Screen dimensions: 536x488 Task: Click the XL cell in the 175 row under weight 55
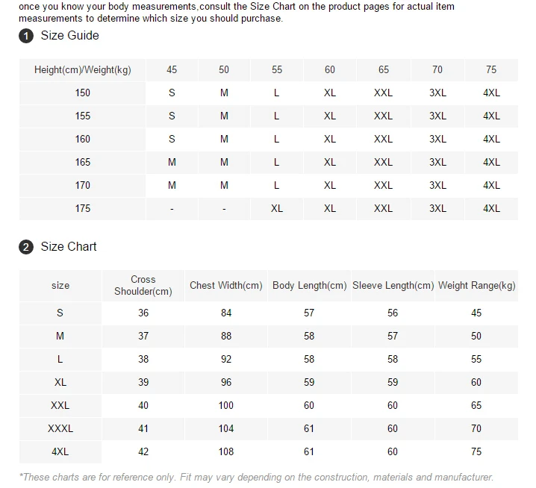[x=277, y=209]
